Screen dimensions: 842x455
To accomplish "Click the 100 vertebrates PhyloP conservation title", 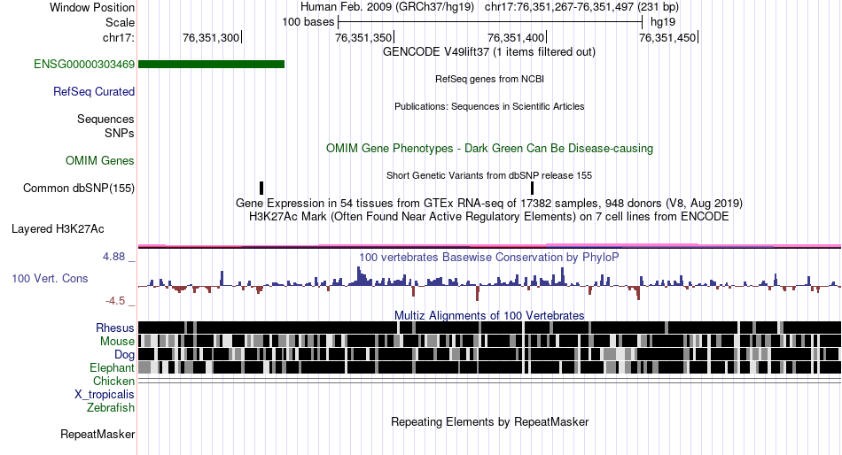I will point(489,257).
